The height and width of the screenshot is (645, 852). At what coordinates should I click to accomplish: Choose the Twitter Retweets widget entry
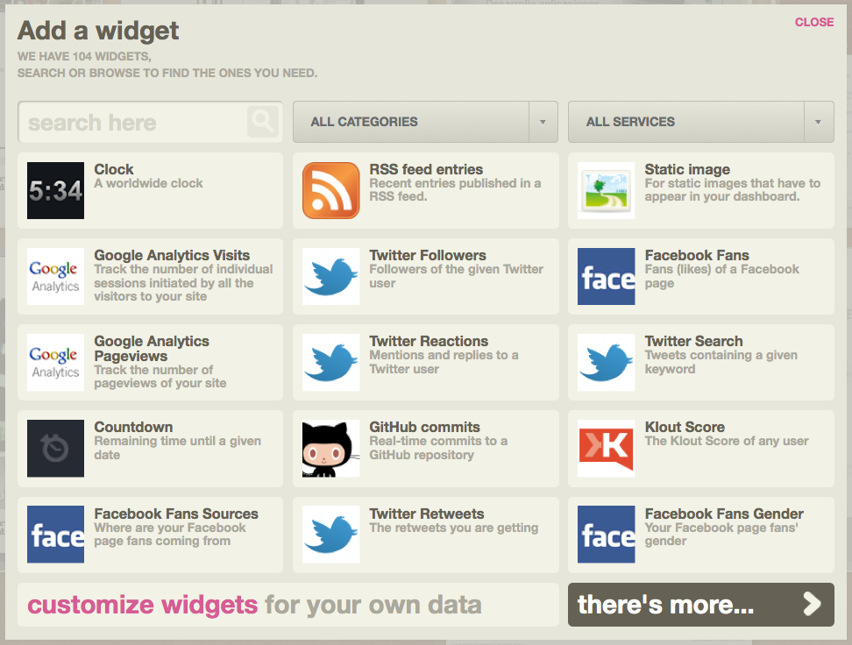[426, 514]
